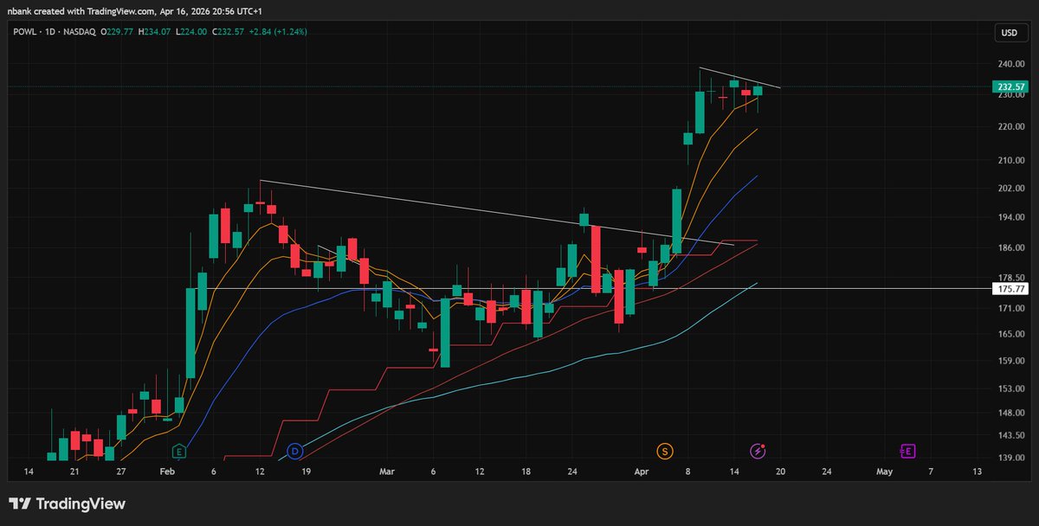Image resolution: width=1039 pixels, height=526 pixels.
Task: Click the open value O229.77
Action: coord(118,32)
